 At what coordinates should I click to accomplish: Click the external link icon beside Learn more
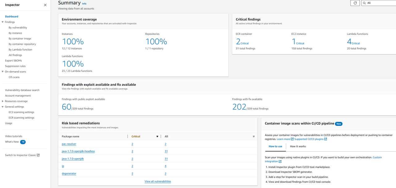(292, 139)
